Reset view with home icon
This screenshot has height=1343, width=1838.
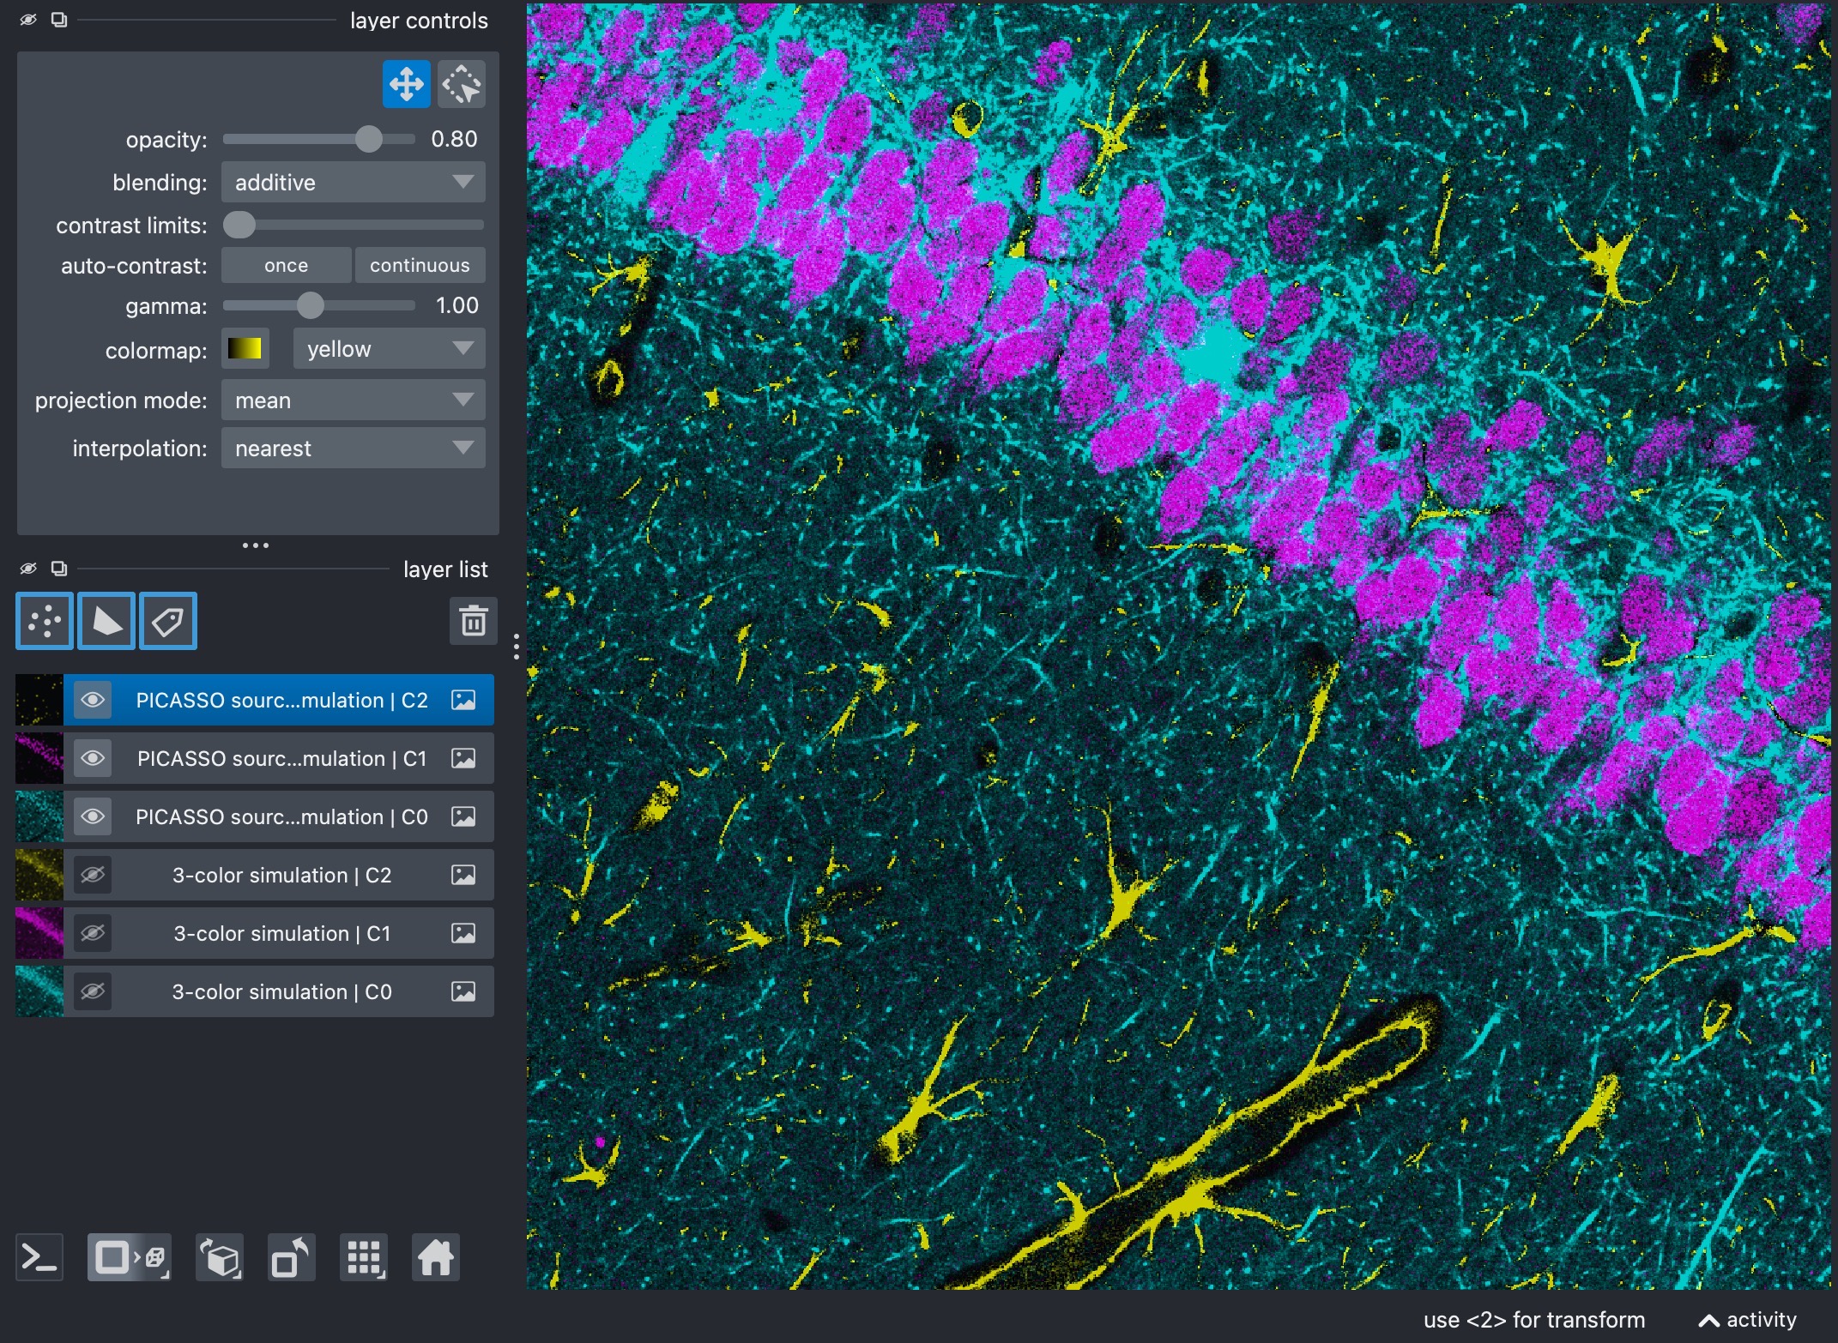point(436,1257)
